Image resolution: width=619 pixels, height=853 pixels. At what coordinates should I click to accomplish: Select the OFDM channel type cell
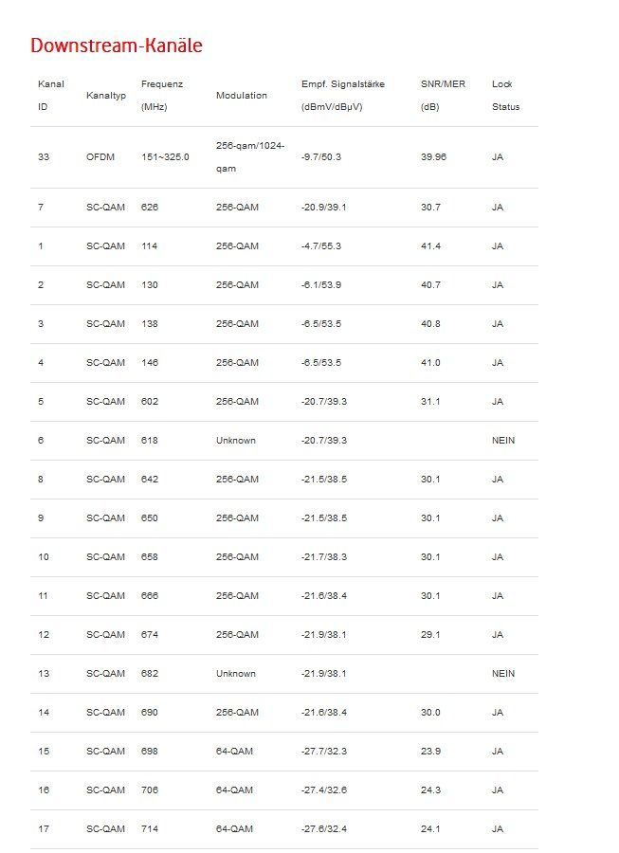100,157
